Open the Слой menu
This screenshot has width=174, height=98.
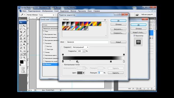pyautogui.click(x=56, y=11)
